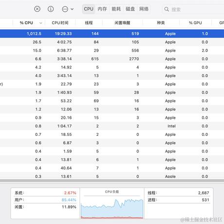Switch to the 能耗 tab
The width and height of the screenshot is (224, 224).
pos(116,9)
